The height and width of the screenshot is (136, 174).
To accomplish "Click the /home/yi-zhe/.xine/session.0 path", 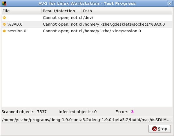I will 112,31.
